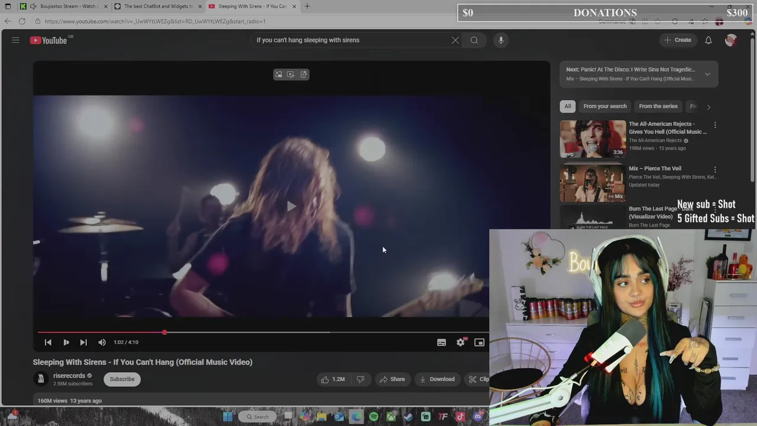Create a clip with scissors icon
This screenshot has width=757, height=426.
point(478,379)
